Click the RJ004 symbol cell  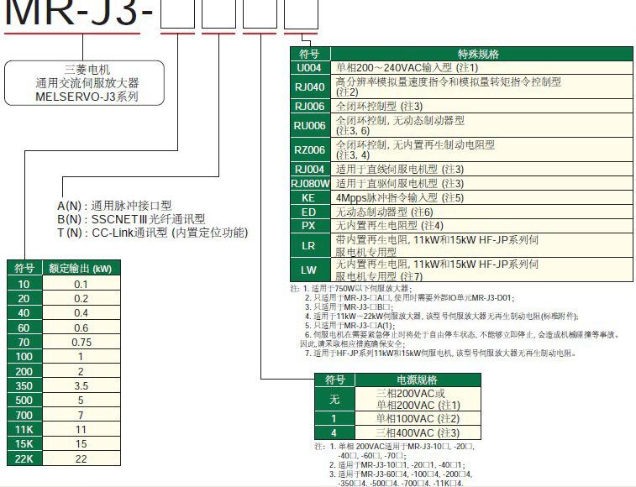310,169
